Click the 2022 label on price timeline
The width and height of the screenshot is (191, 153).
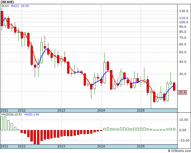click(x=22, y=110)
